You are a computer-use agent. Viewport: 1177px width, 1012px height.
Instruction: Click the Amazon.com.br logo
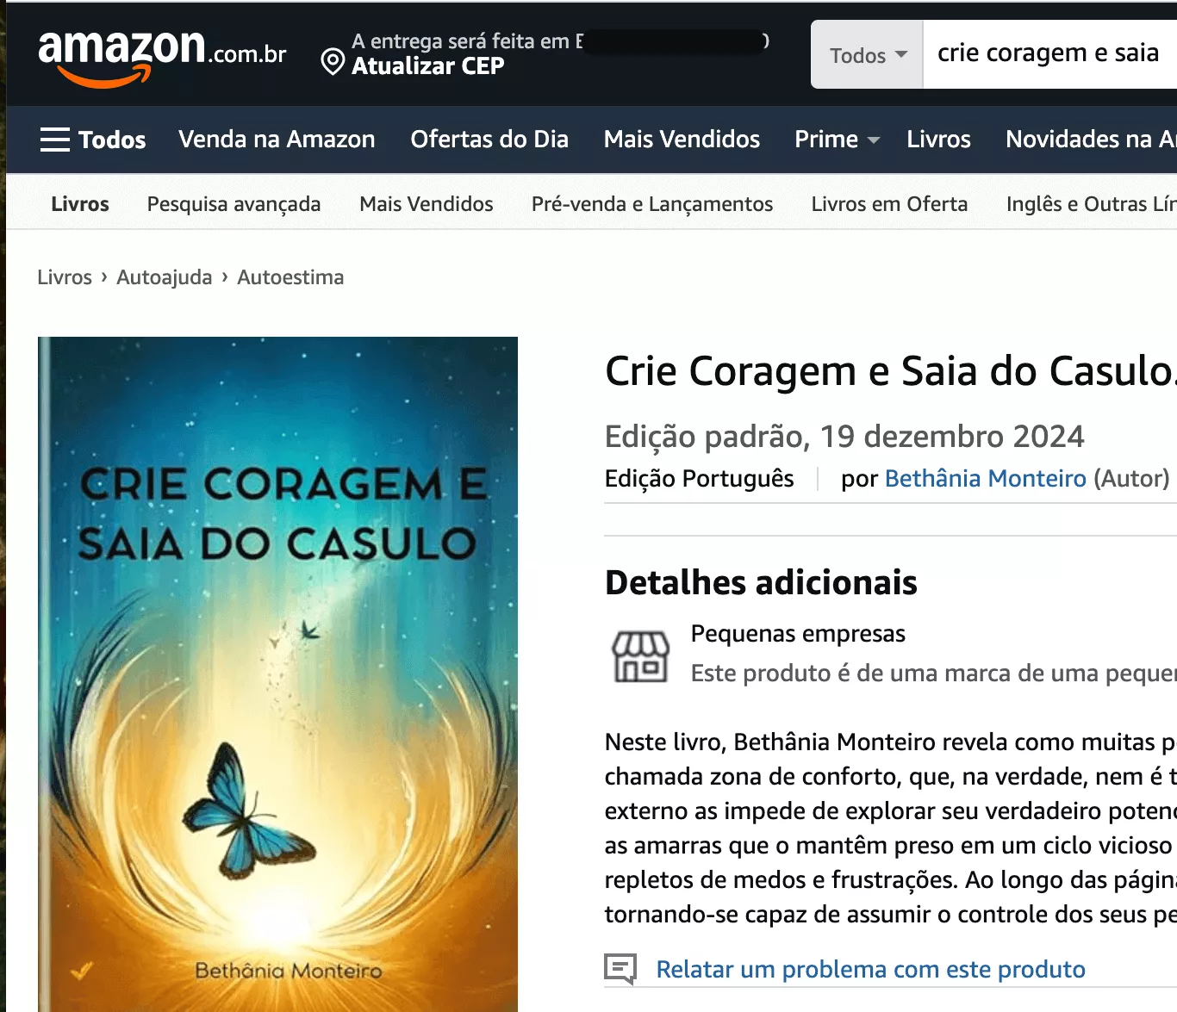(x=162, y=57)
